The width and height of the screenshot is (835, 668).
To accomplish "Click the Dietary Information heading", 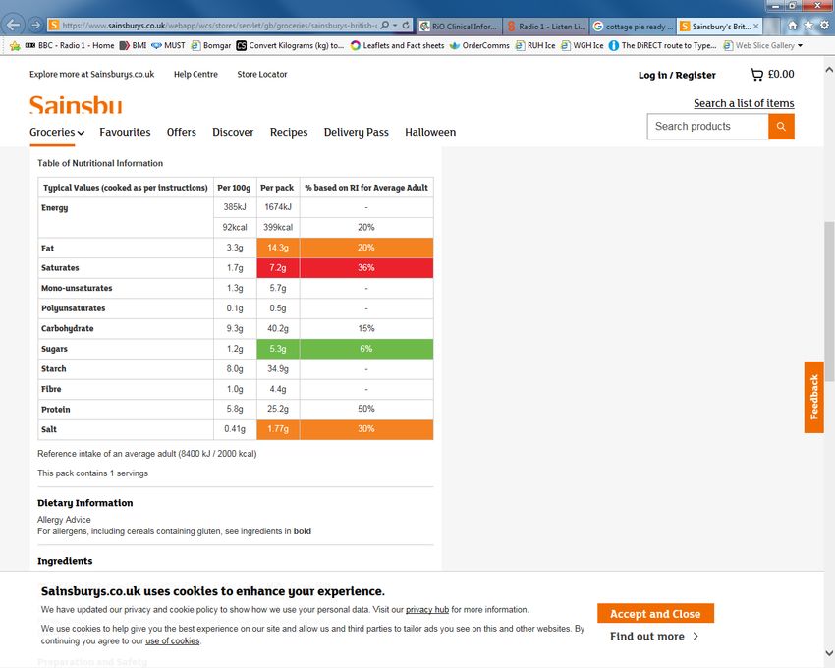I will 85,503.
